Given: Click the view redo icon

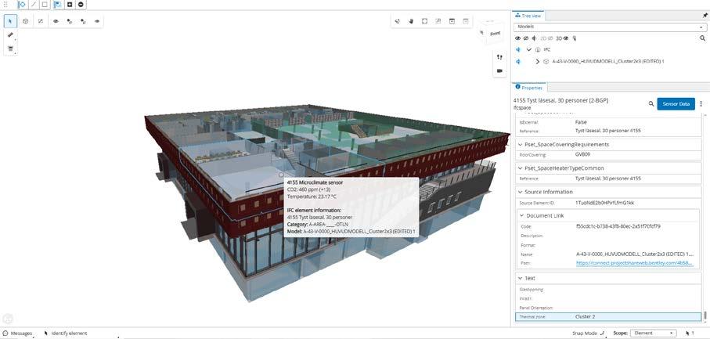Looking at the screenshot, I should [x=466, y=21].
